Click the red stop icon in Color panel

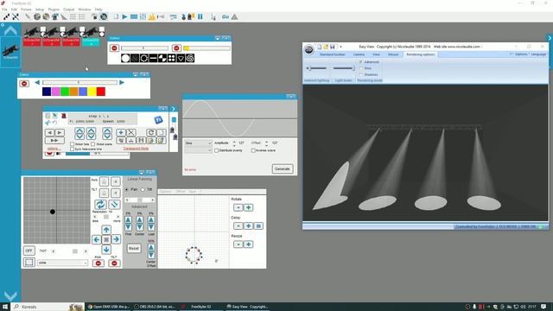coord(24,84)
